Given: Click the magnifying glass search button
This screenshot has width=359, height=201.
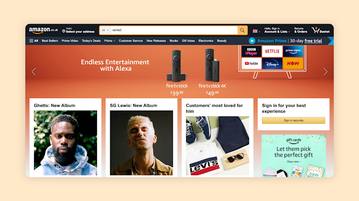Looking at the screenshot, I should coord(242,30).
